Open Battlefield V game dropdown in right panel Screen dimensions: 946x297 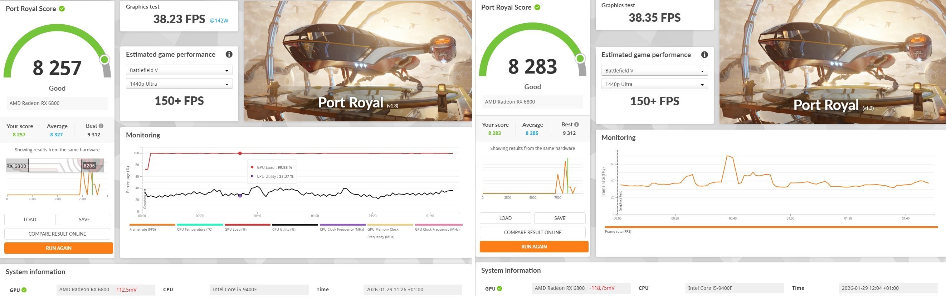[654, 70]
